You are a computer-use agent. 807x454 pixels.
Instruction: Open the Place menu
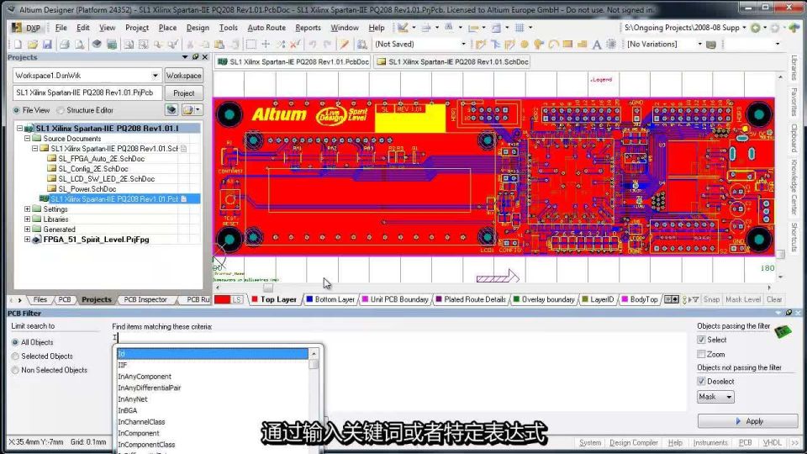coord(167,28)
